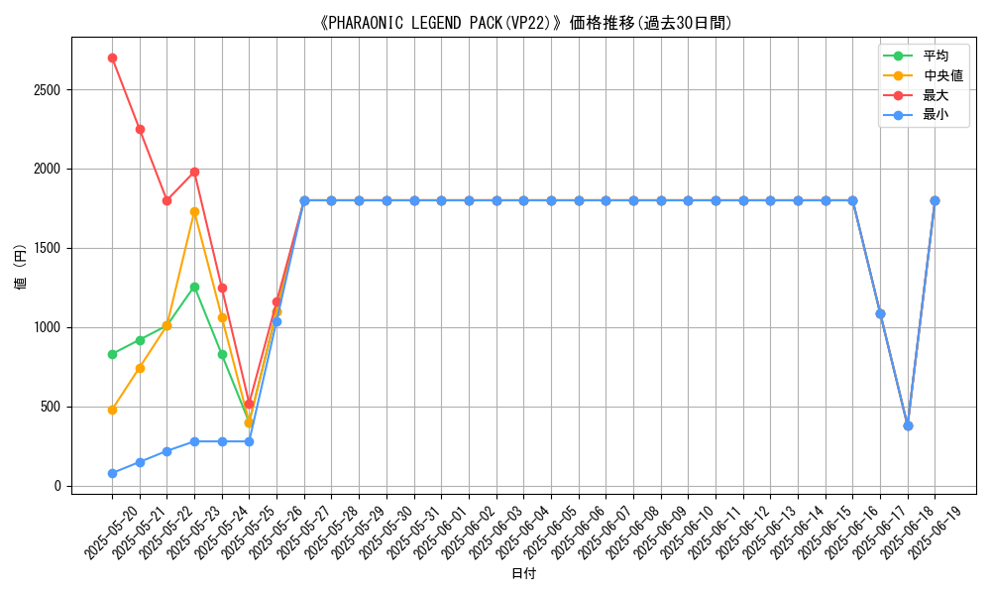Click the orange median point on 2025-05-23

[194, 212]
